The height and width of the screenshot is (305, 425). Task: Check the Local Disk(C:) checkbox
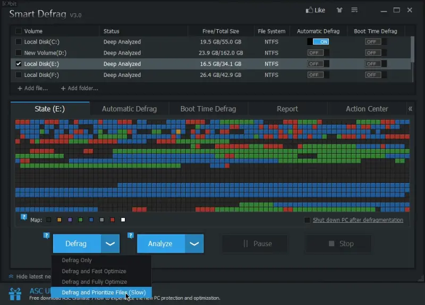[19, 42]
